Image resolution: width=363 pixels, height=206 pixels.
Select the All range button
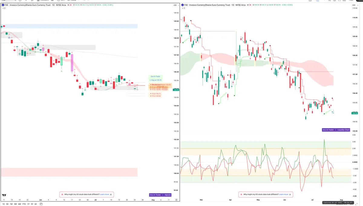(x=35, y=204)
